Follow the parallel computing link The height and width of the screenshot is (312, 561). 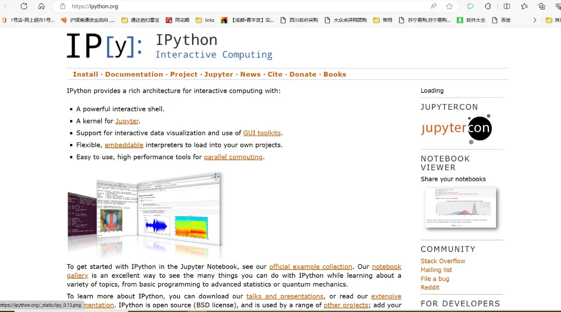[233, 157]
